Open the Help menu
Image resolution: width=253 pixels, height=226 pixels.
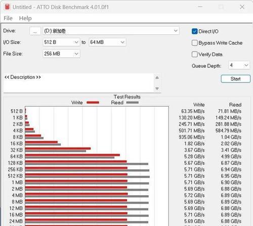click(x=25, y=18)
